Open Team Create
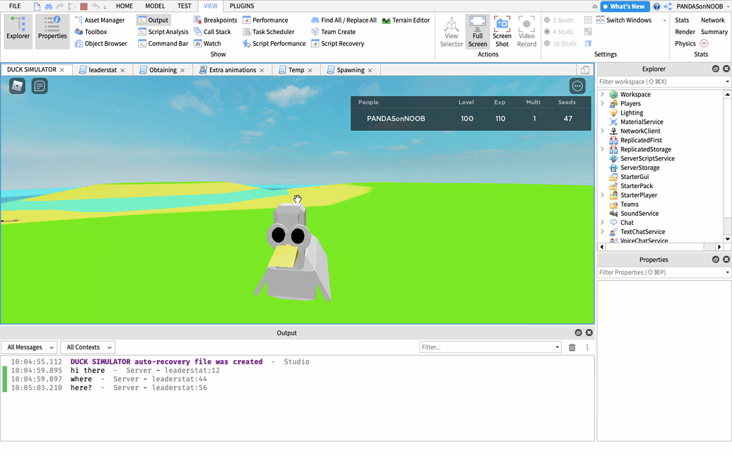Viewport: 732px width, 457px height. (333, 32)
